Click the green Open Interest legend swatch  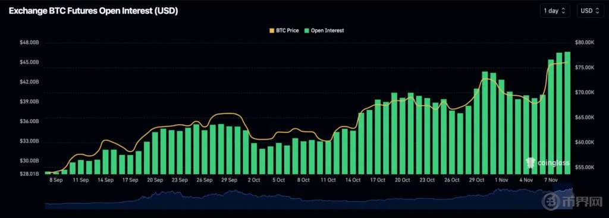tap(306, 30)
